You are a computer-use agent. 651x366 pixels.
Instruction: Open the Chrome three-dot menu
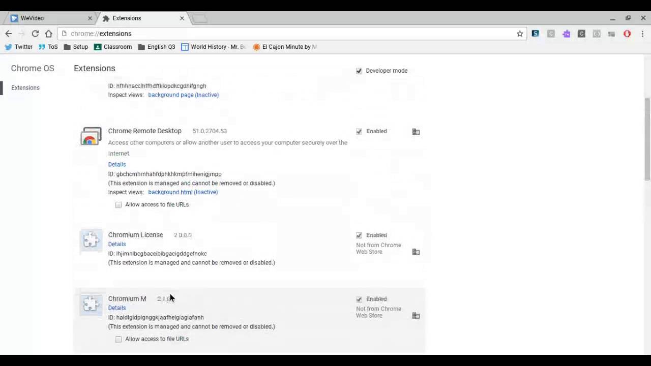pyautogui.click(x=642, y=34)
